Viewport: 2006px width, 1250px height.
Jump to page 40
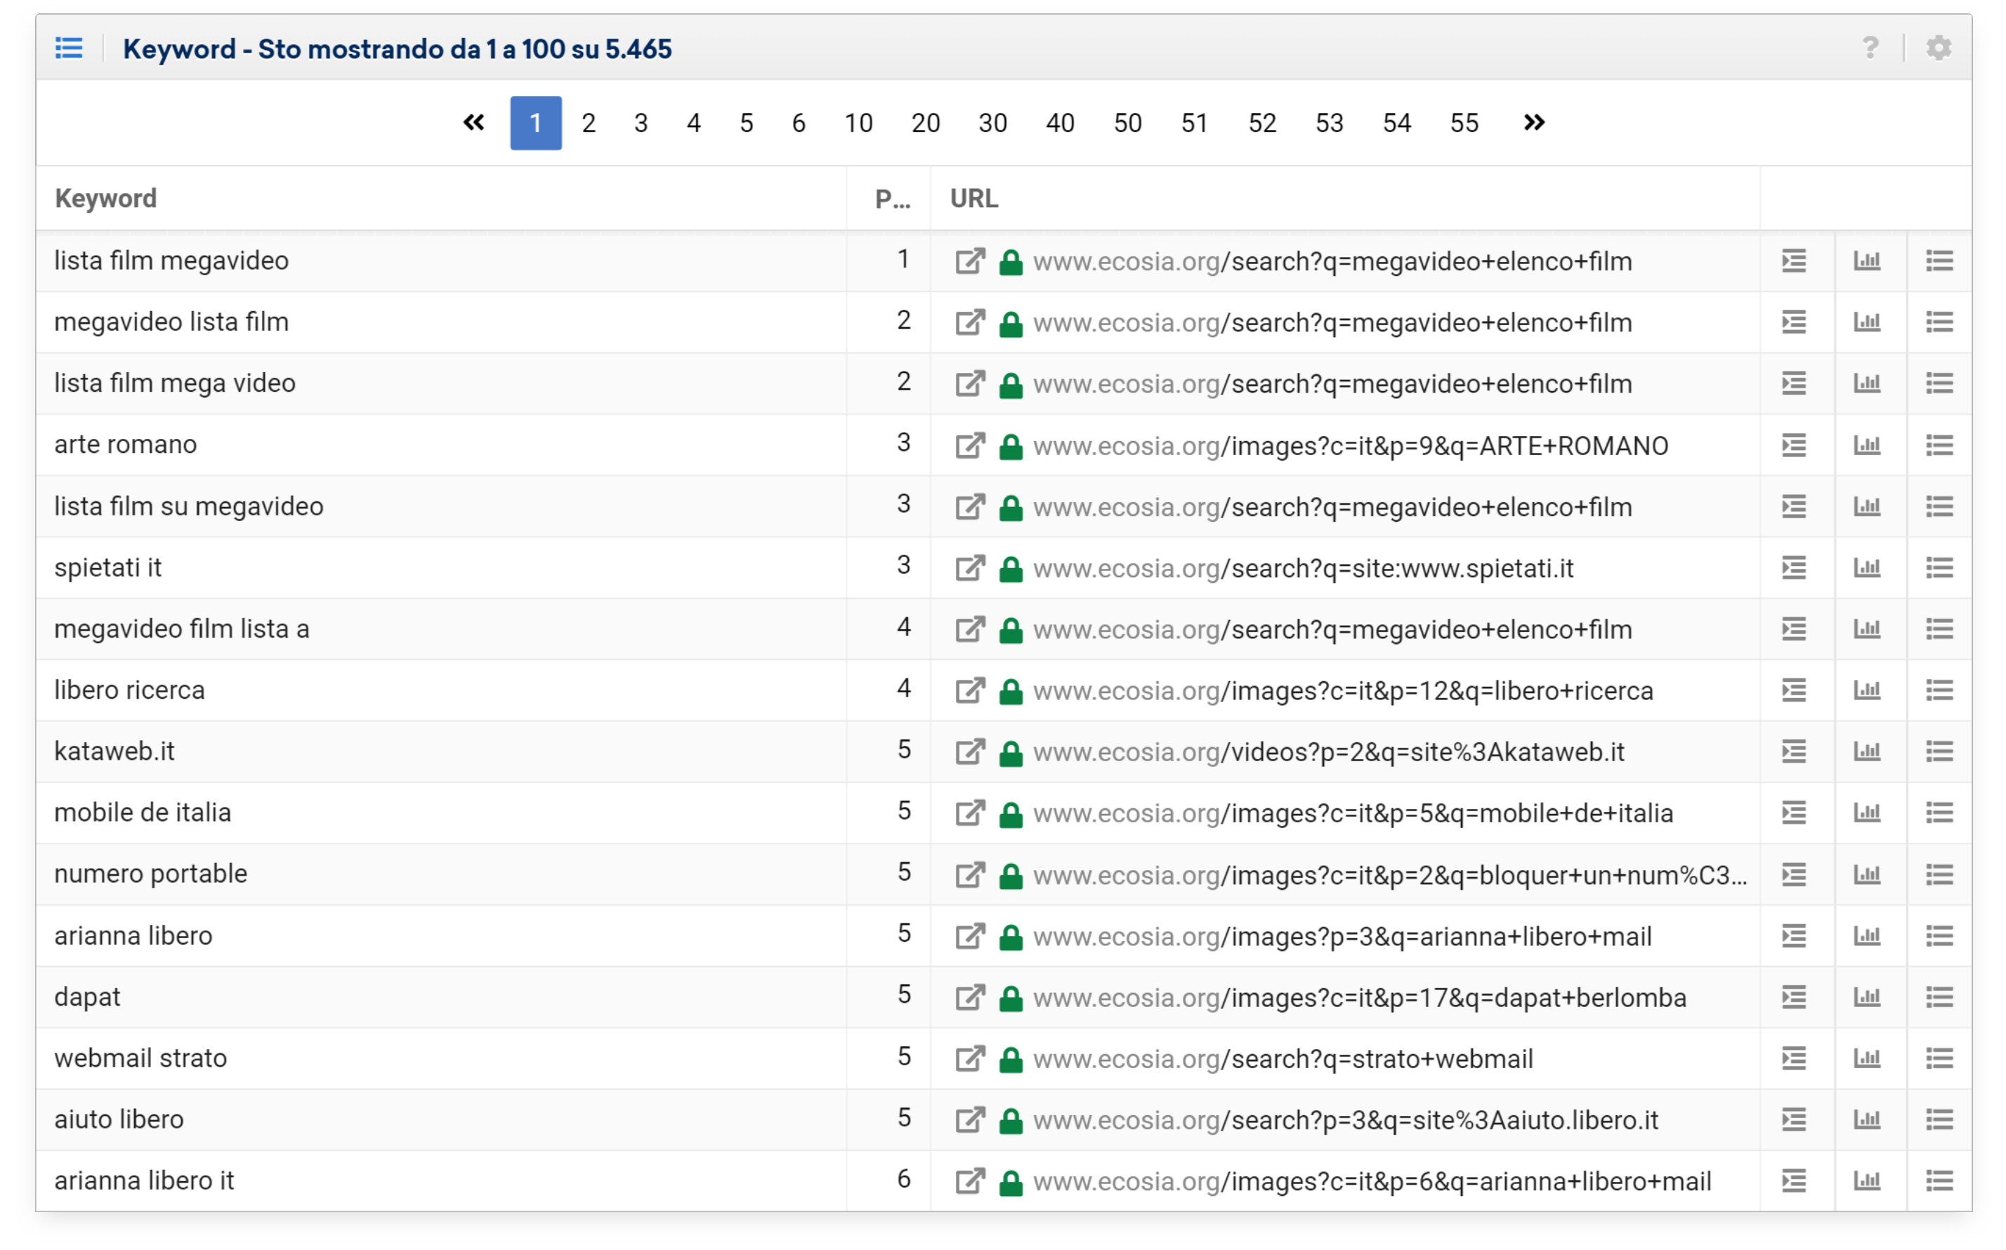tap(1060, 123)
